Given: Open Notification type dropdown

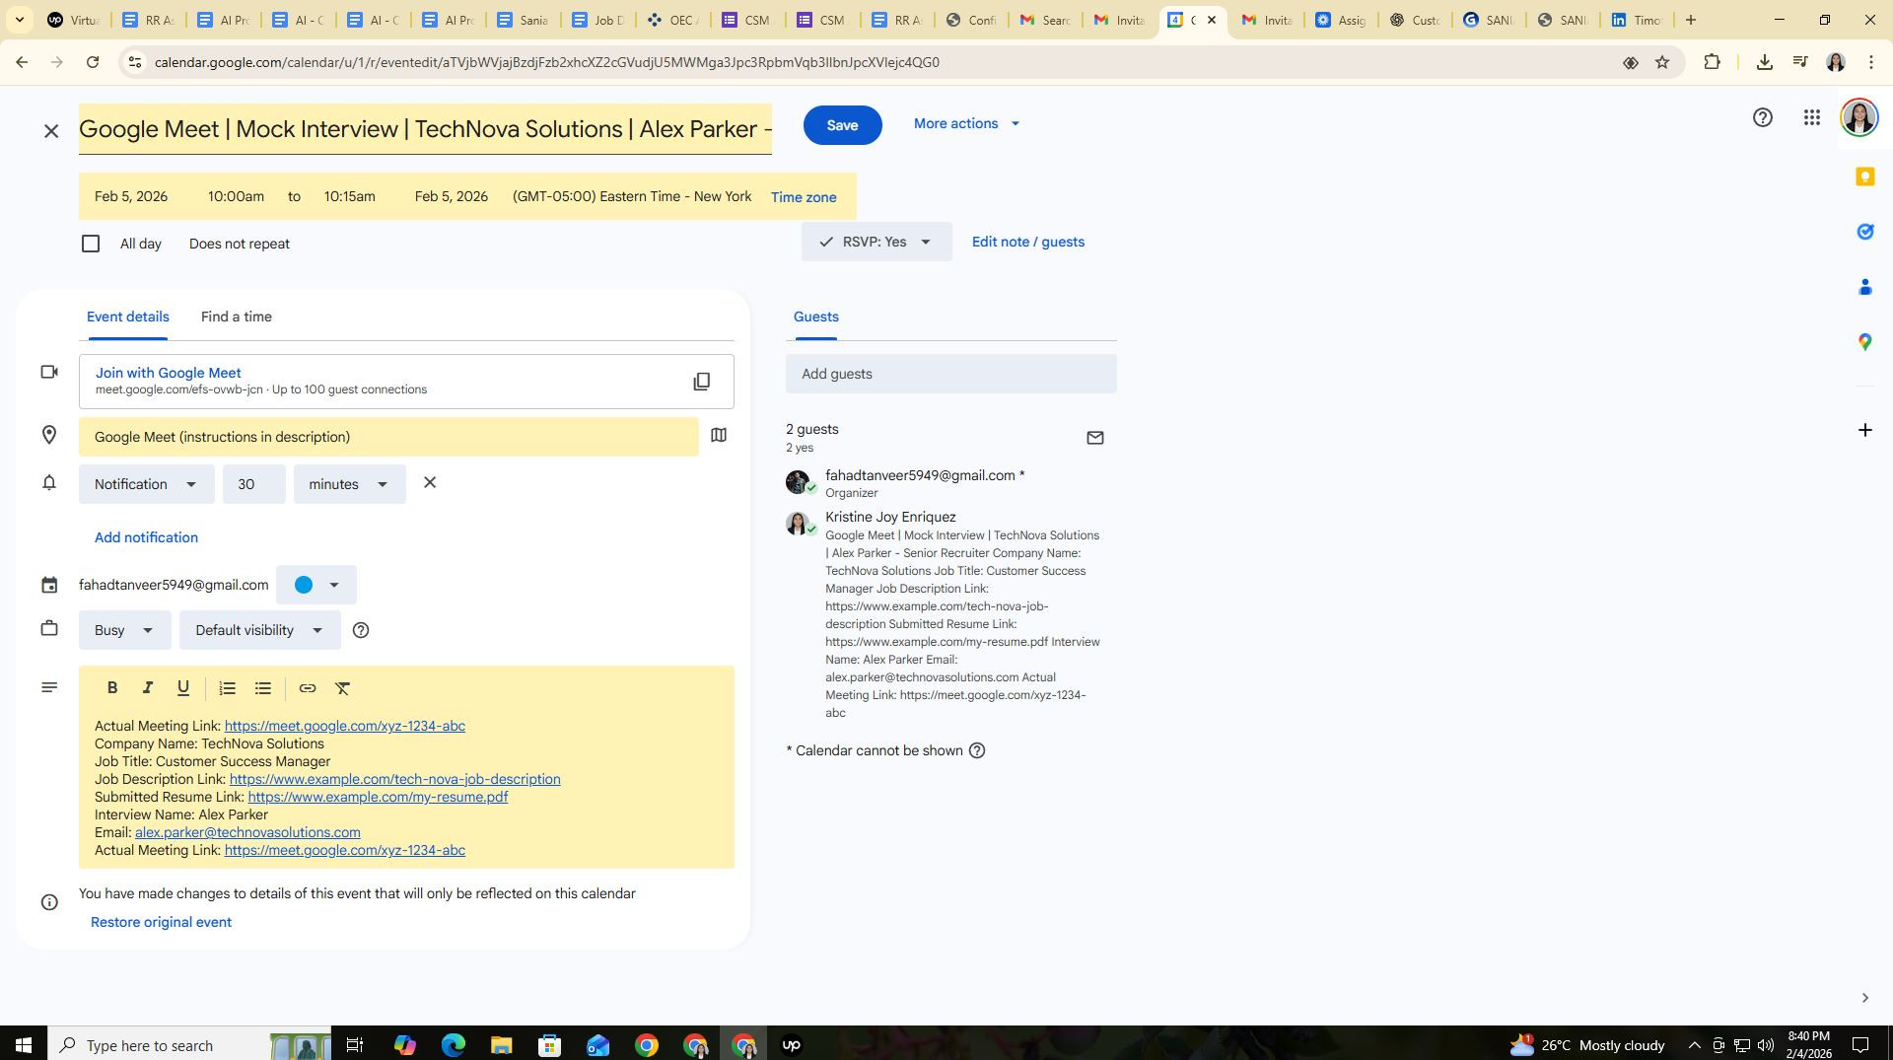Looking at the screenshot, I should pos(147,484).
